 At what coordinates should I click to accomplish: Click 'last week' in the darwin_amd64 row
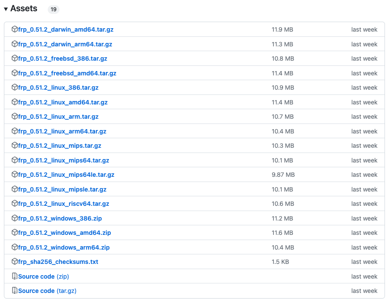click(364, 29)
